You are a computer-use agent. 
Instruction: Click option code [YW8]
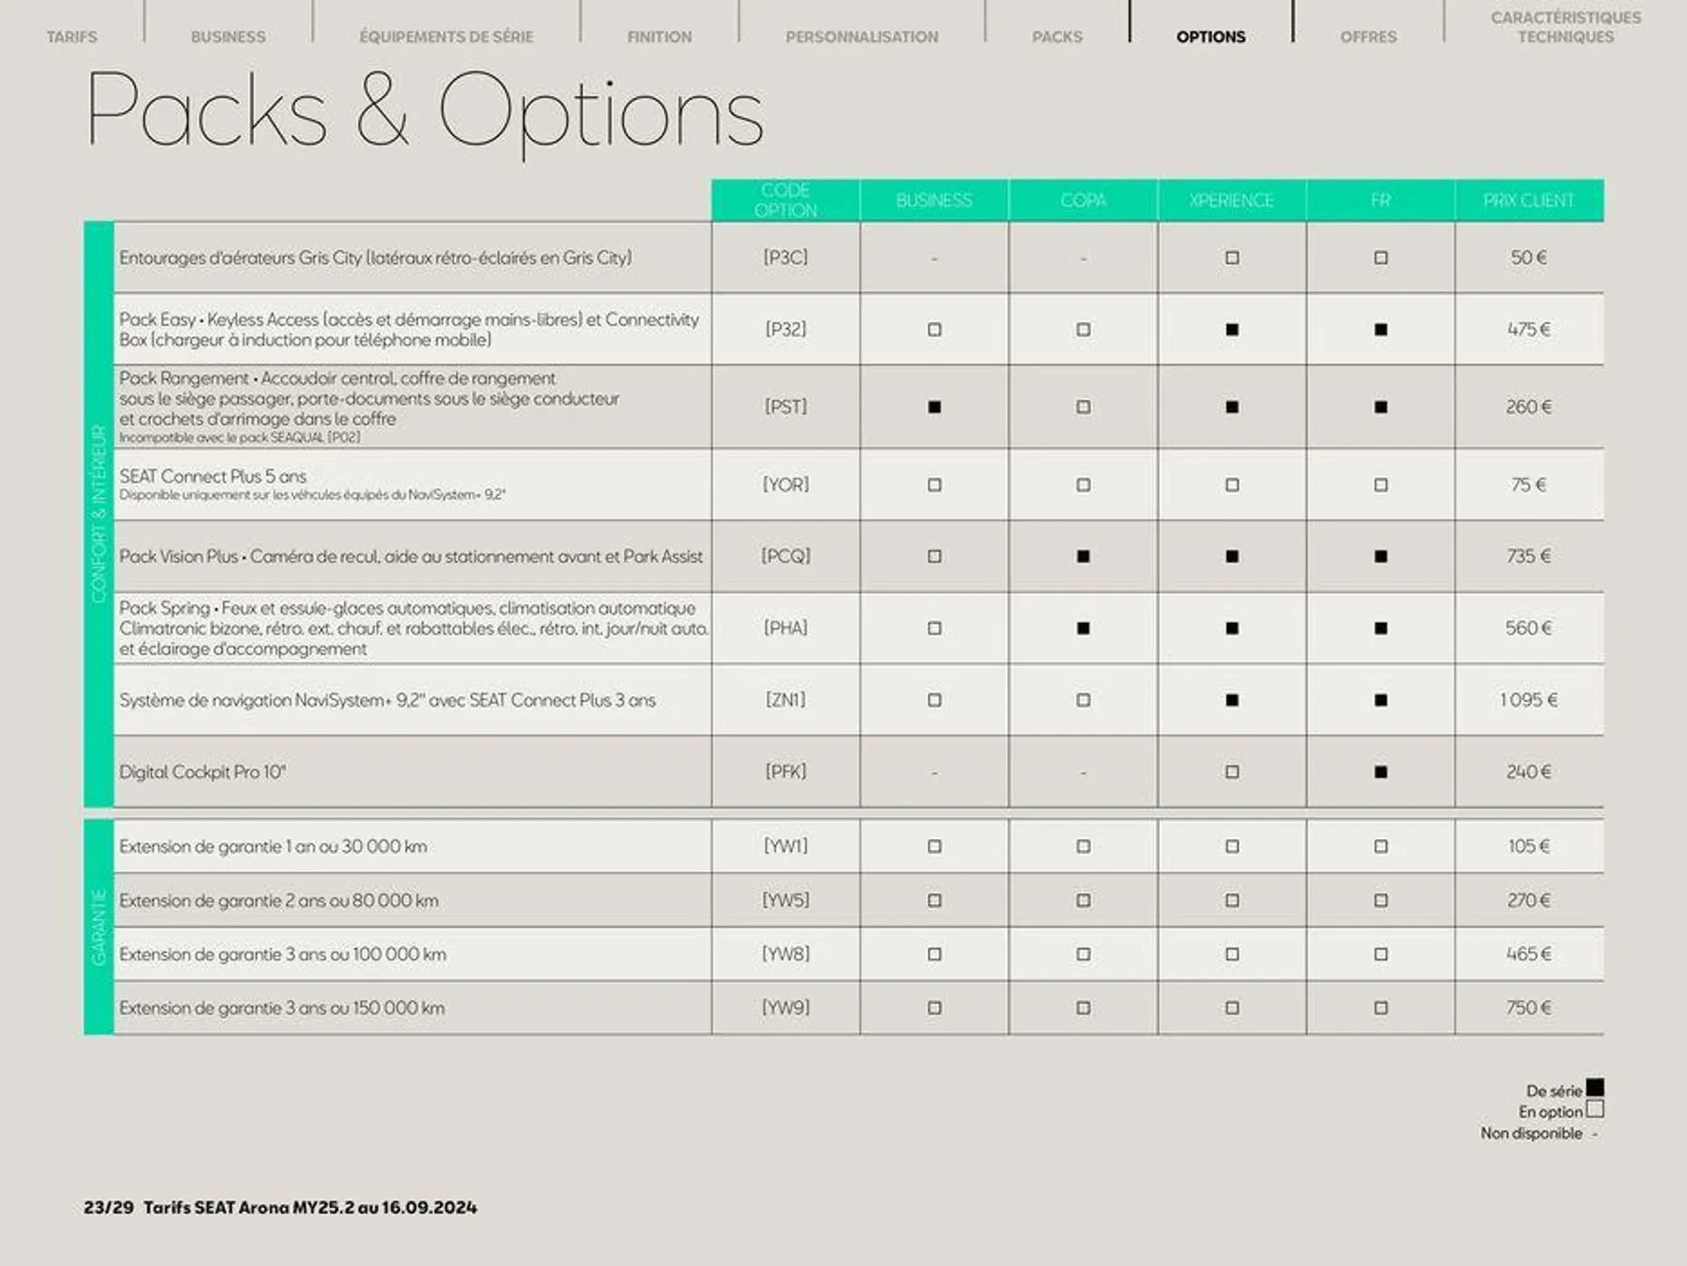[786, 955]
